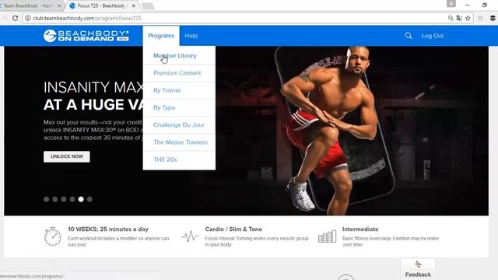Screen dimensions: 498x280
Task: Click the translate icon in address bar
Action: click(459, 18)
